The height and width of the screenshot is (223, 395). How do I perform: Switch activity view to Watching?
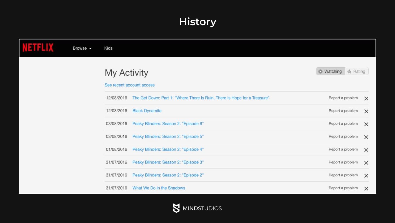[331, 71]
